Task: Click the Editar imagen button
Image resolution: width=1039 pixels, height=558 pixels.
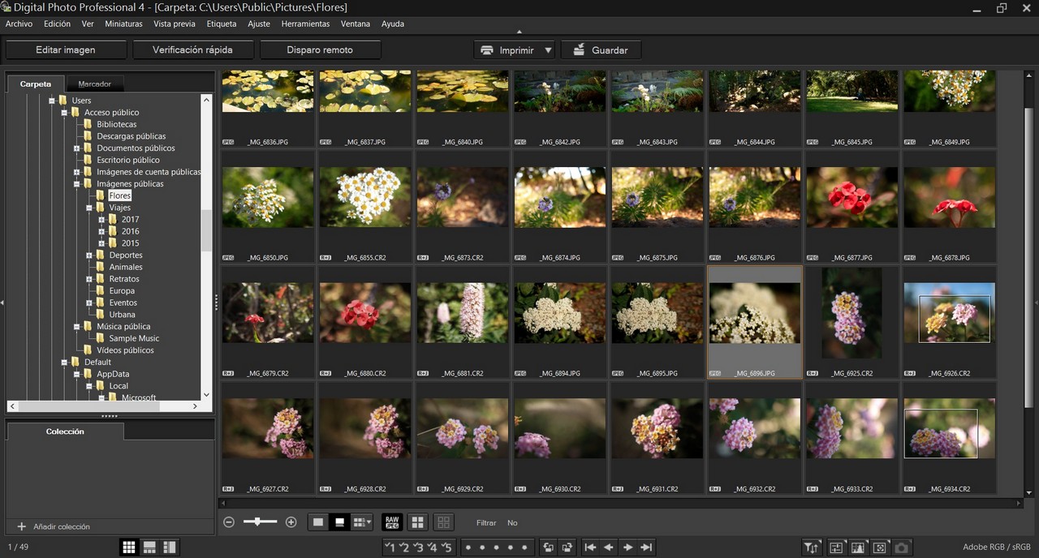Action: [66, 50]
